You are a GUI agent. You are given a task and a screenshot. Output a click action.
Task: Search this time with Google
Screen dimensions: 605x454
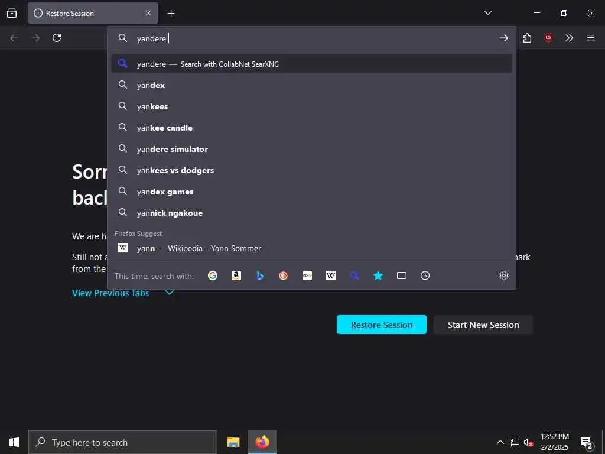tap(213, 275)
